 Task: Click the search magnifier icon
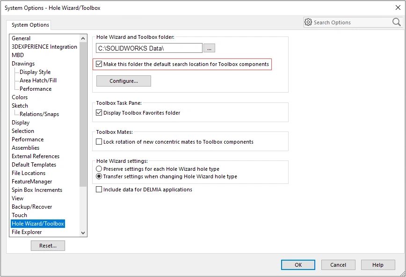397,22
